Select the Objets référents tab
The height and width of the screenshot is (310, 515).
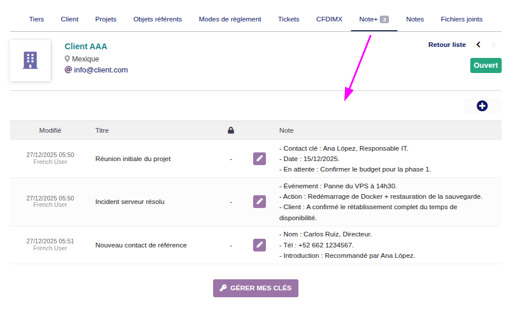(x=157, y=19)
